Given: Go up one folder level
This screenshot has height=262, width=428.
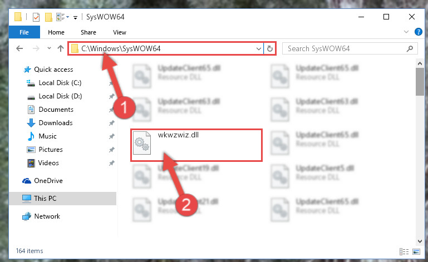Looking at the screenshot, I should [x=61, y=48].
